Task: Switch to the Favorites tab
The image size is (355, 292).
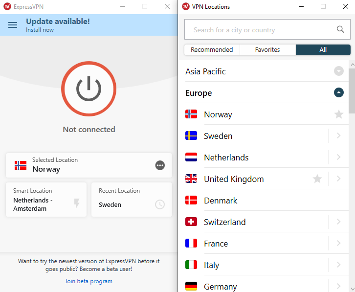Action: coord(267,50)
